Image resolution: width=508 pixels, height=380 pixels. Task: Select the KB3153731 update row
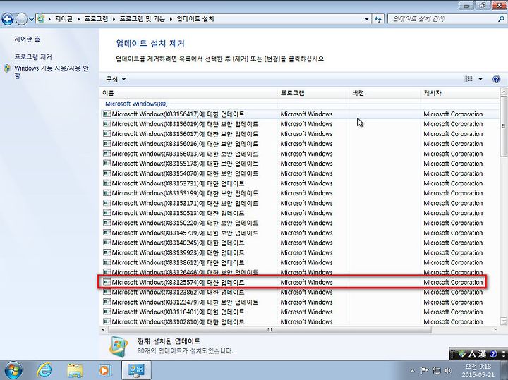pyautogui.click(x=300, y=183)
